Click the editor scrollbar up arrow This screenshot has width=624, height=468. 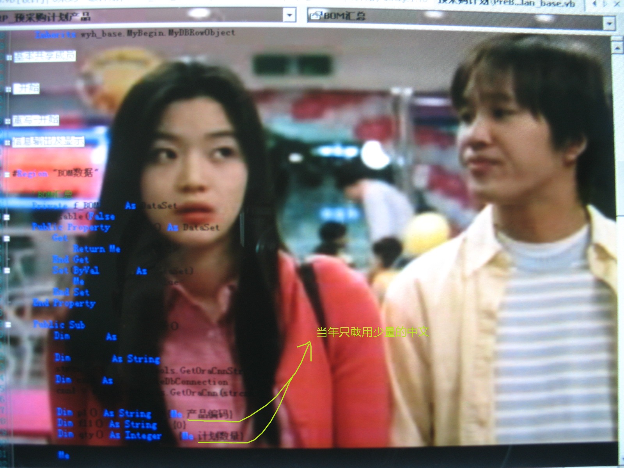[x=617, y=48]
